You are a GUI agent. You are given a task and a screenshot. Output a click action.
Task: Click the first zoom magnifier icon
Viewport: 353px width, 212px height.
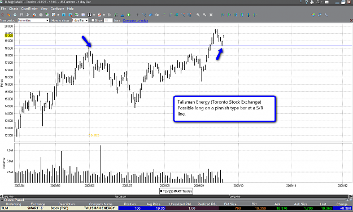pyautogui.click(x=198, y=15)
